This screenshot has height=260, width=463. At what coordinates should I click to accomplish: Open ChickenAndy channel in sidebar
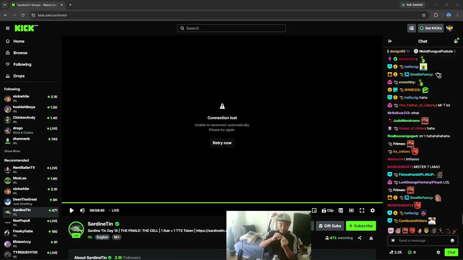tap(30, 120)
